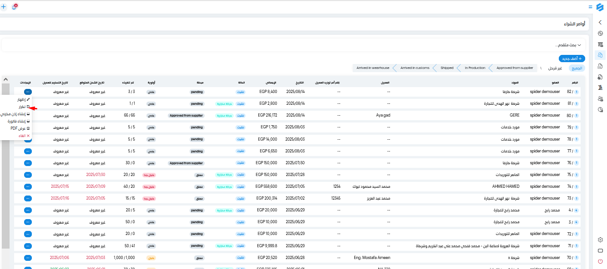Click supplier GERE cell
The image size is (607, 269).
515,115
